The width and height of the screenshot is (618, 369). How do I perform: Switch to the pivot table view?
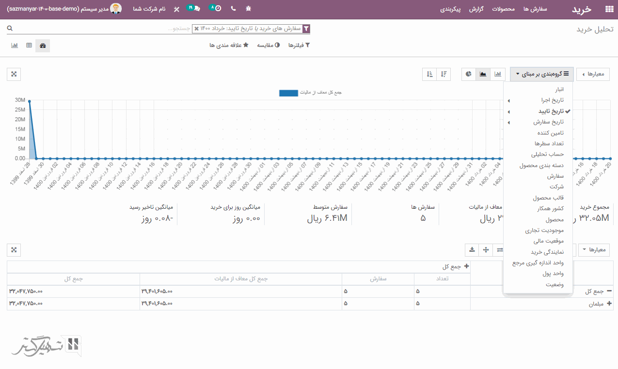(x=29, y=46)
